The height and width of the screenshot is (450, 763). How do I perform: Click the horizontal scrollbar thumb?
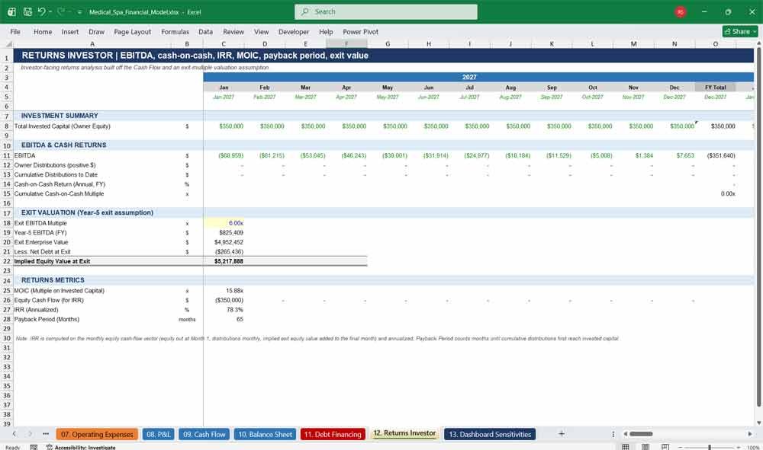click(642, 434)
